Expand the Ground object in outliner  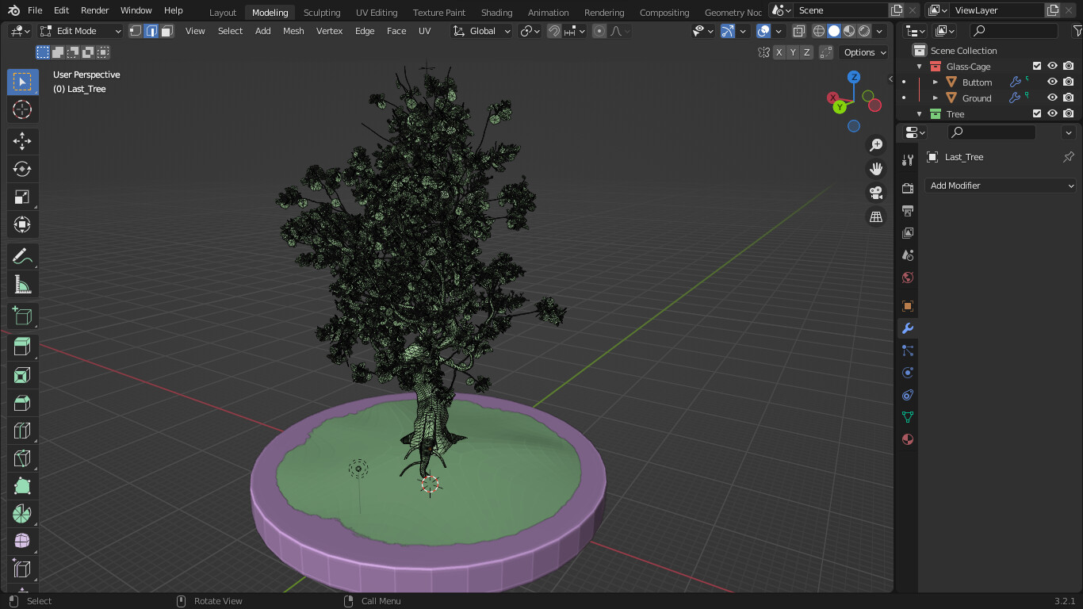(936, 98)
